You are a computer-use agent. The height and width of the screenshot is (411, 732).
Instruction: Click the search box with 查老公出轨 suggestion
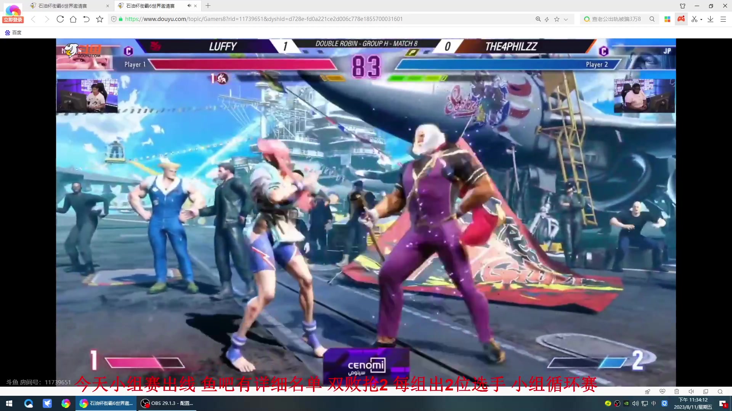click(616, 19)
